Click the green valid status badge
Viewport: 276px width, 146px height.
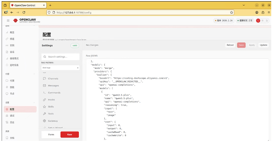click(x=75, y=46)
